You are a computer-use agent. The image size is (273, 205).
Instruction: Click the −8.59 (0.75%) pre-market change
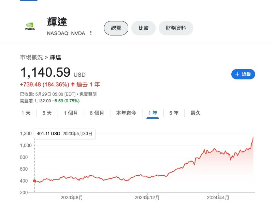tap(66, 101)
